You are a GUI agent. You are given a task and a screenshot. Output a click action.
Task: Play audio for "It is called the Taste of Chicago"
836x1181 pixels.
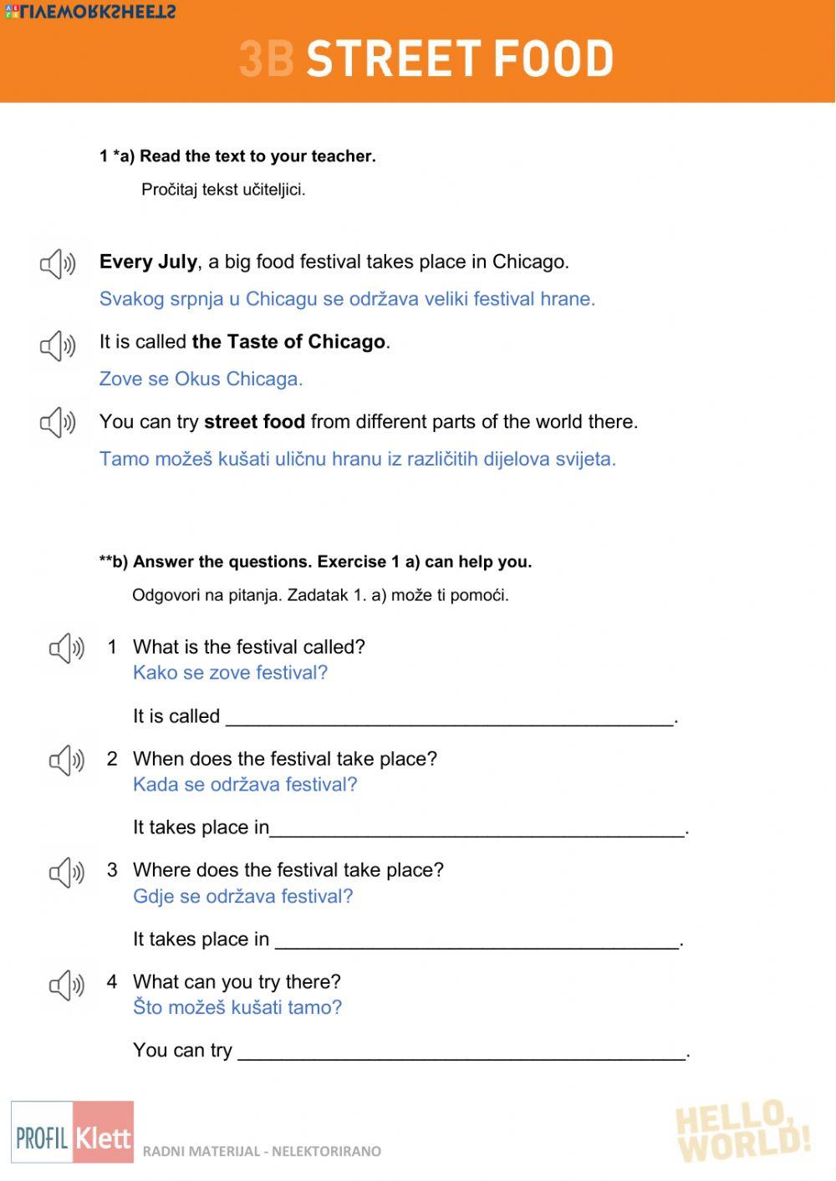coord(58,345)
